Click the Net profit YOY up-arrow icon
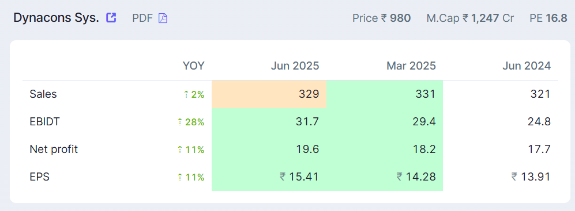This screenshot has width=575, height=211. 180,149
